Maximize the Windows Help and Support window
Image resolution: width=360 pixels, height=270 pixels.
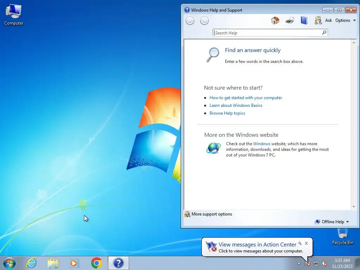tap(339, 10)
